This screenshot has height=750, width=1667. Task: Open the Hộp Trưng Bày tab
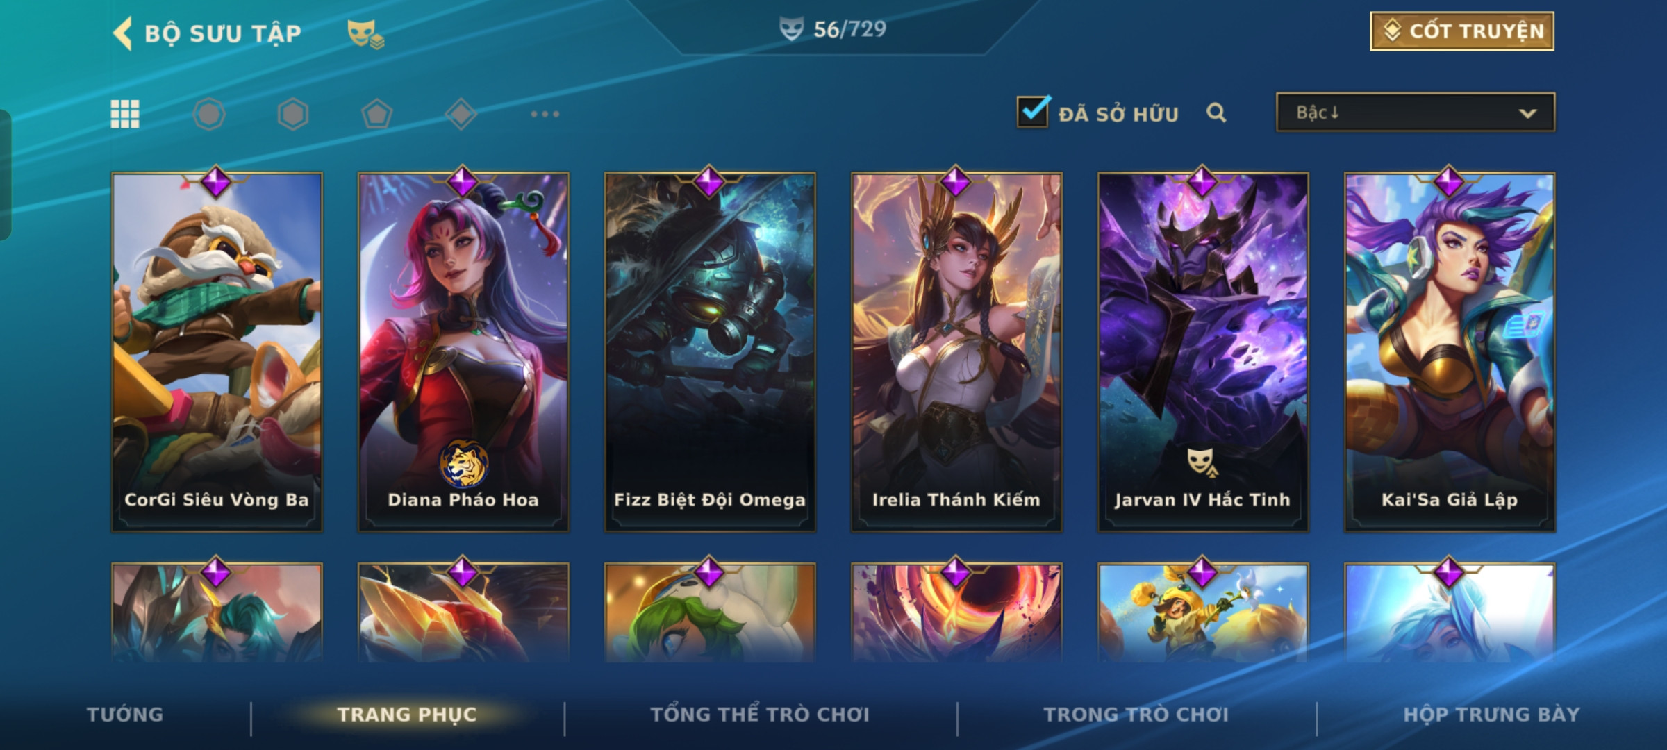pos(1491,715)
